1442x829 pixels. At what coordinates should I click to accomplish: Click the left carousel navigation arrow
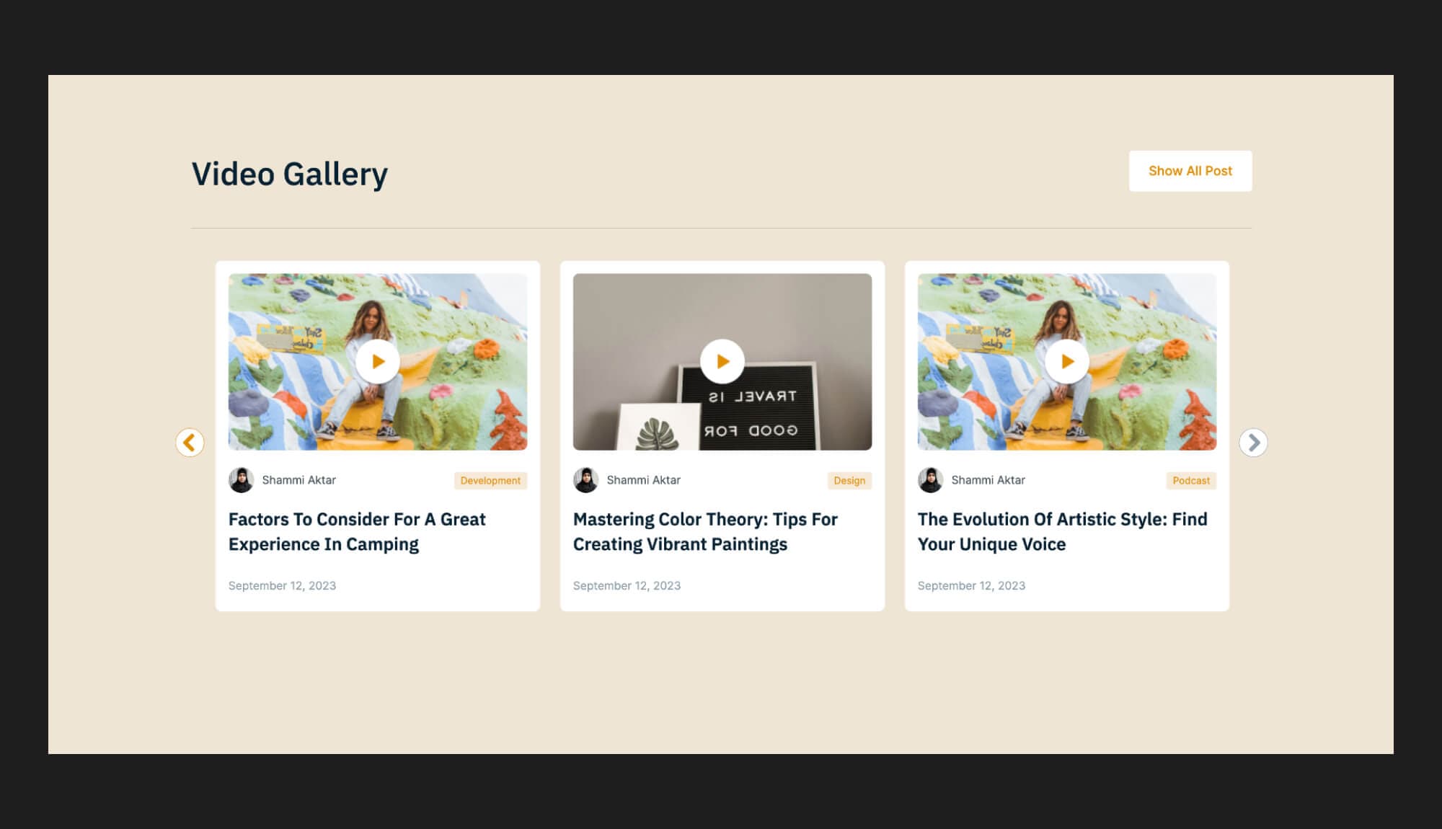tap(190, 443)
